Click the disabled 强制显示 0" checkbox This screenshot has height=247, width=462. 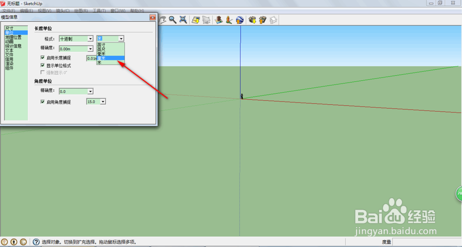43,72
